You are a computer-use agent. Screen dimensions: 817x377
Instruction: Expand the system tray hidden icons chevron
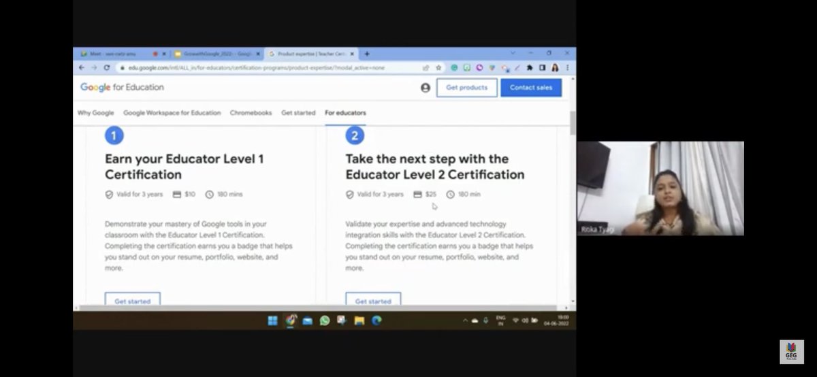465,321
